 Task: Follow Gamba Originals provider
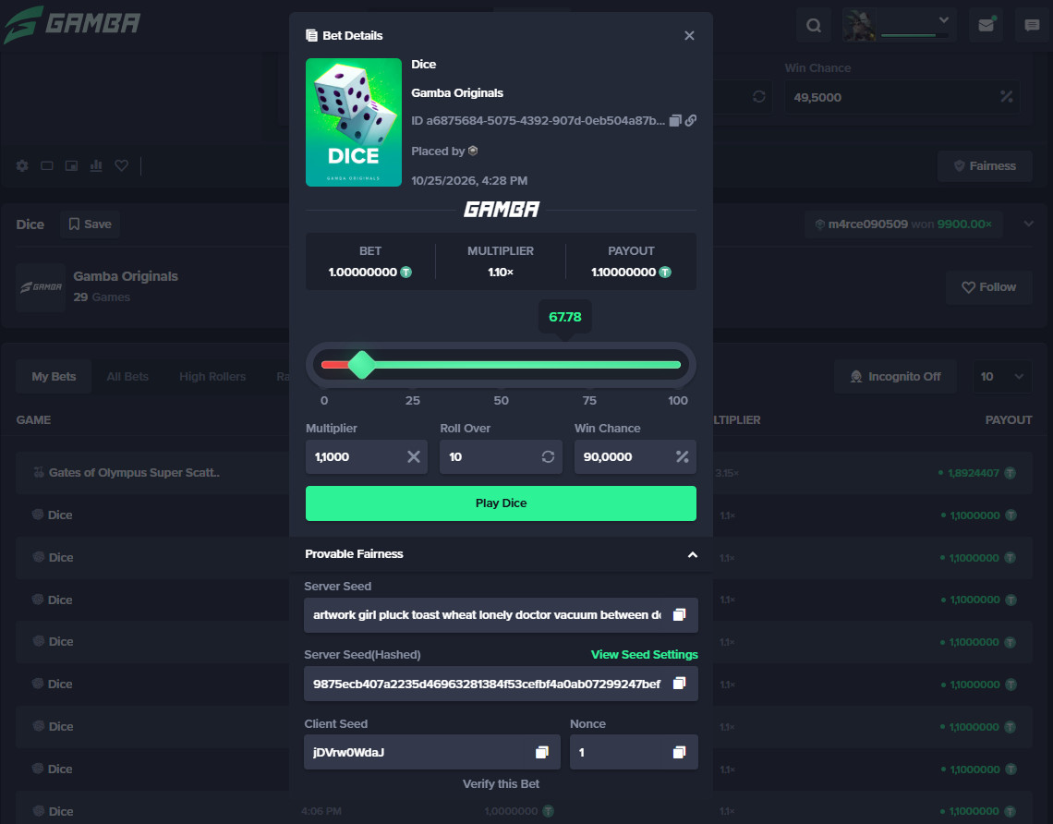[x=988, y=287]
